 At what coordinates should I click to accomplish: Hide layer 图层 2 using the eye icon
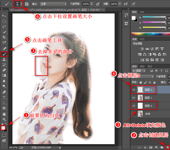point(134,106)
